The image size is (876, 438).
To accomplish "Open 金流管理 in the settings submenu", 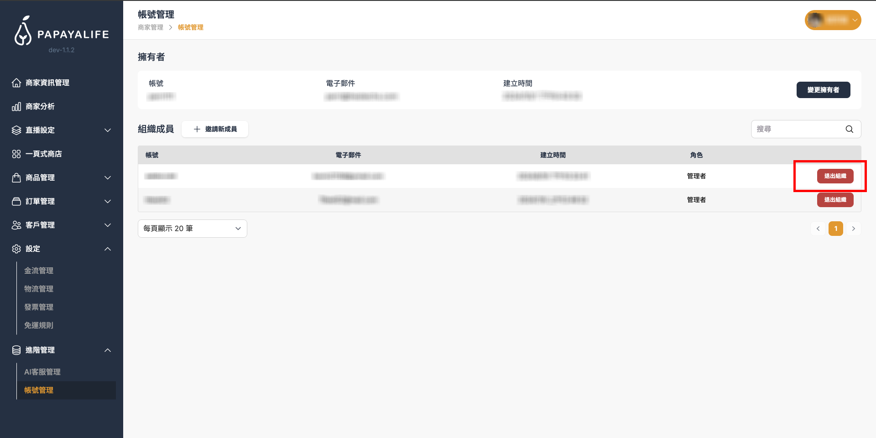I will pos(39,271).
